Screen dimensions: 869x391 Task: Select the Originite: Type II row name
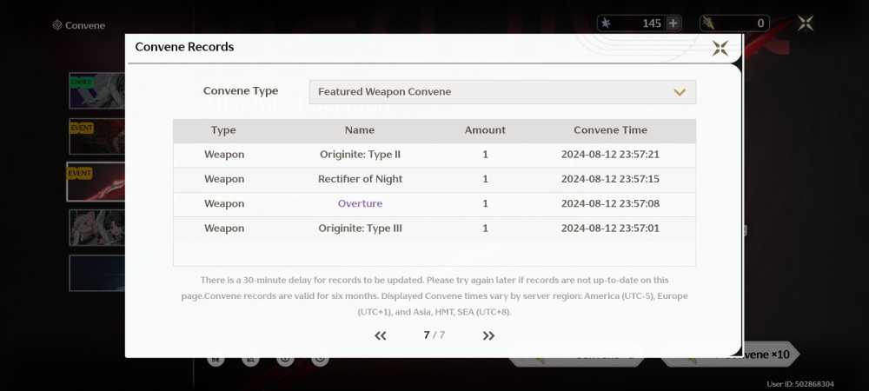pyautogui.click(x=360, y=155)
